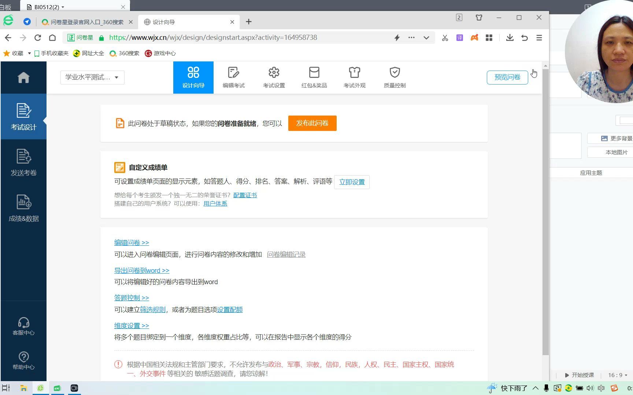This screenshot has height=395, width=633.
Task: Click 应用主题 in background window
Action: (x=591, y=173)
